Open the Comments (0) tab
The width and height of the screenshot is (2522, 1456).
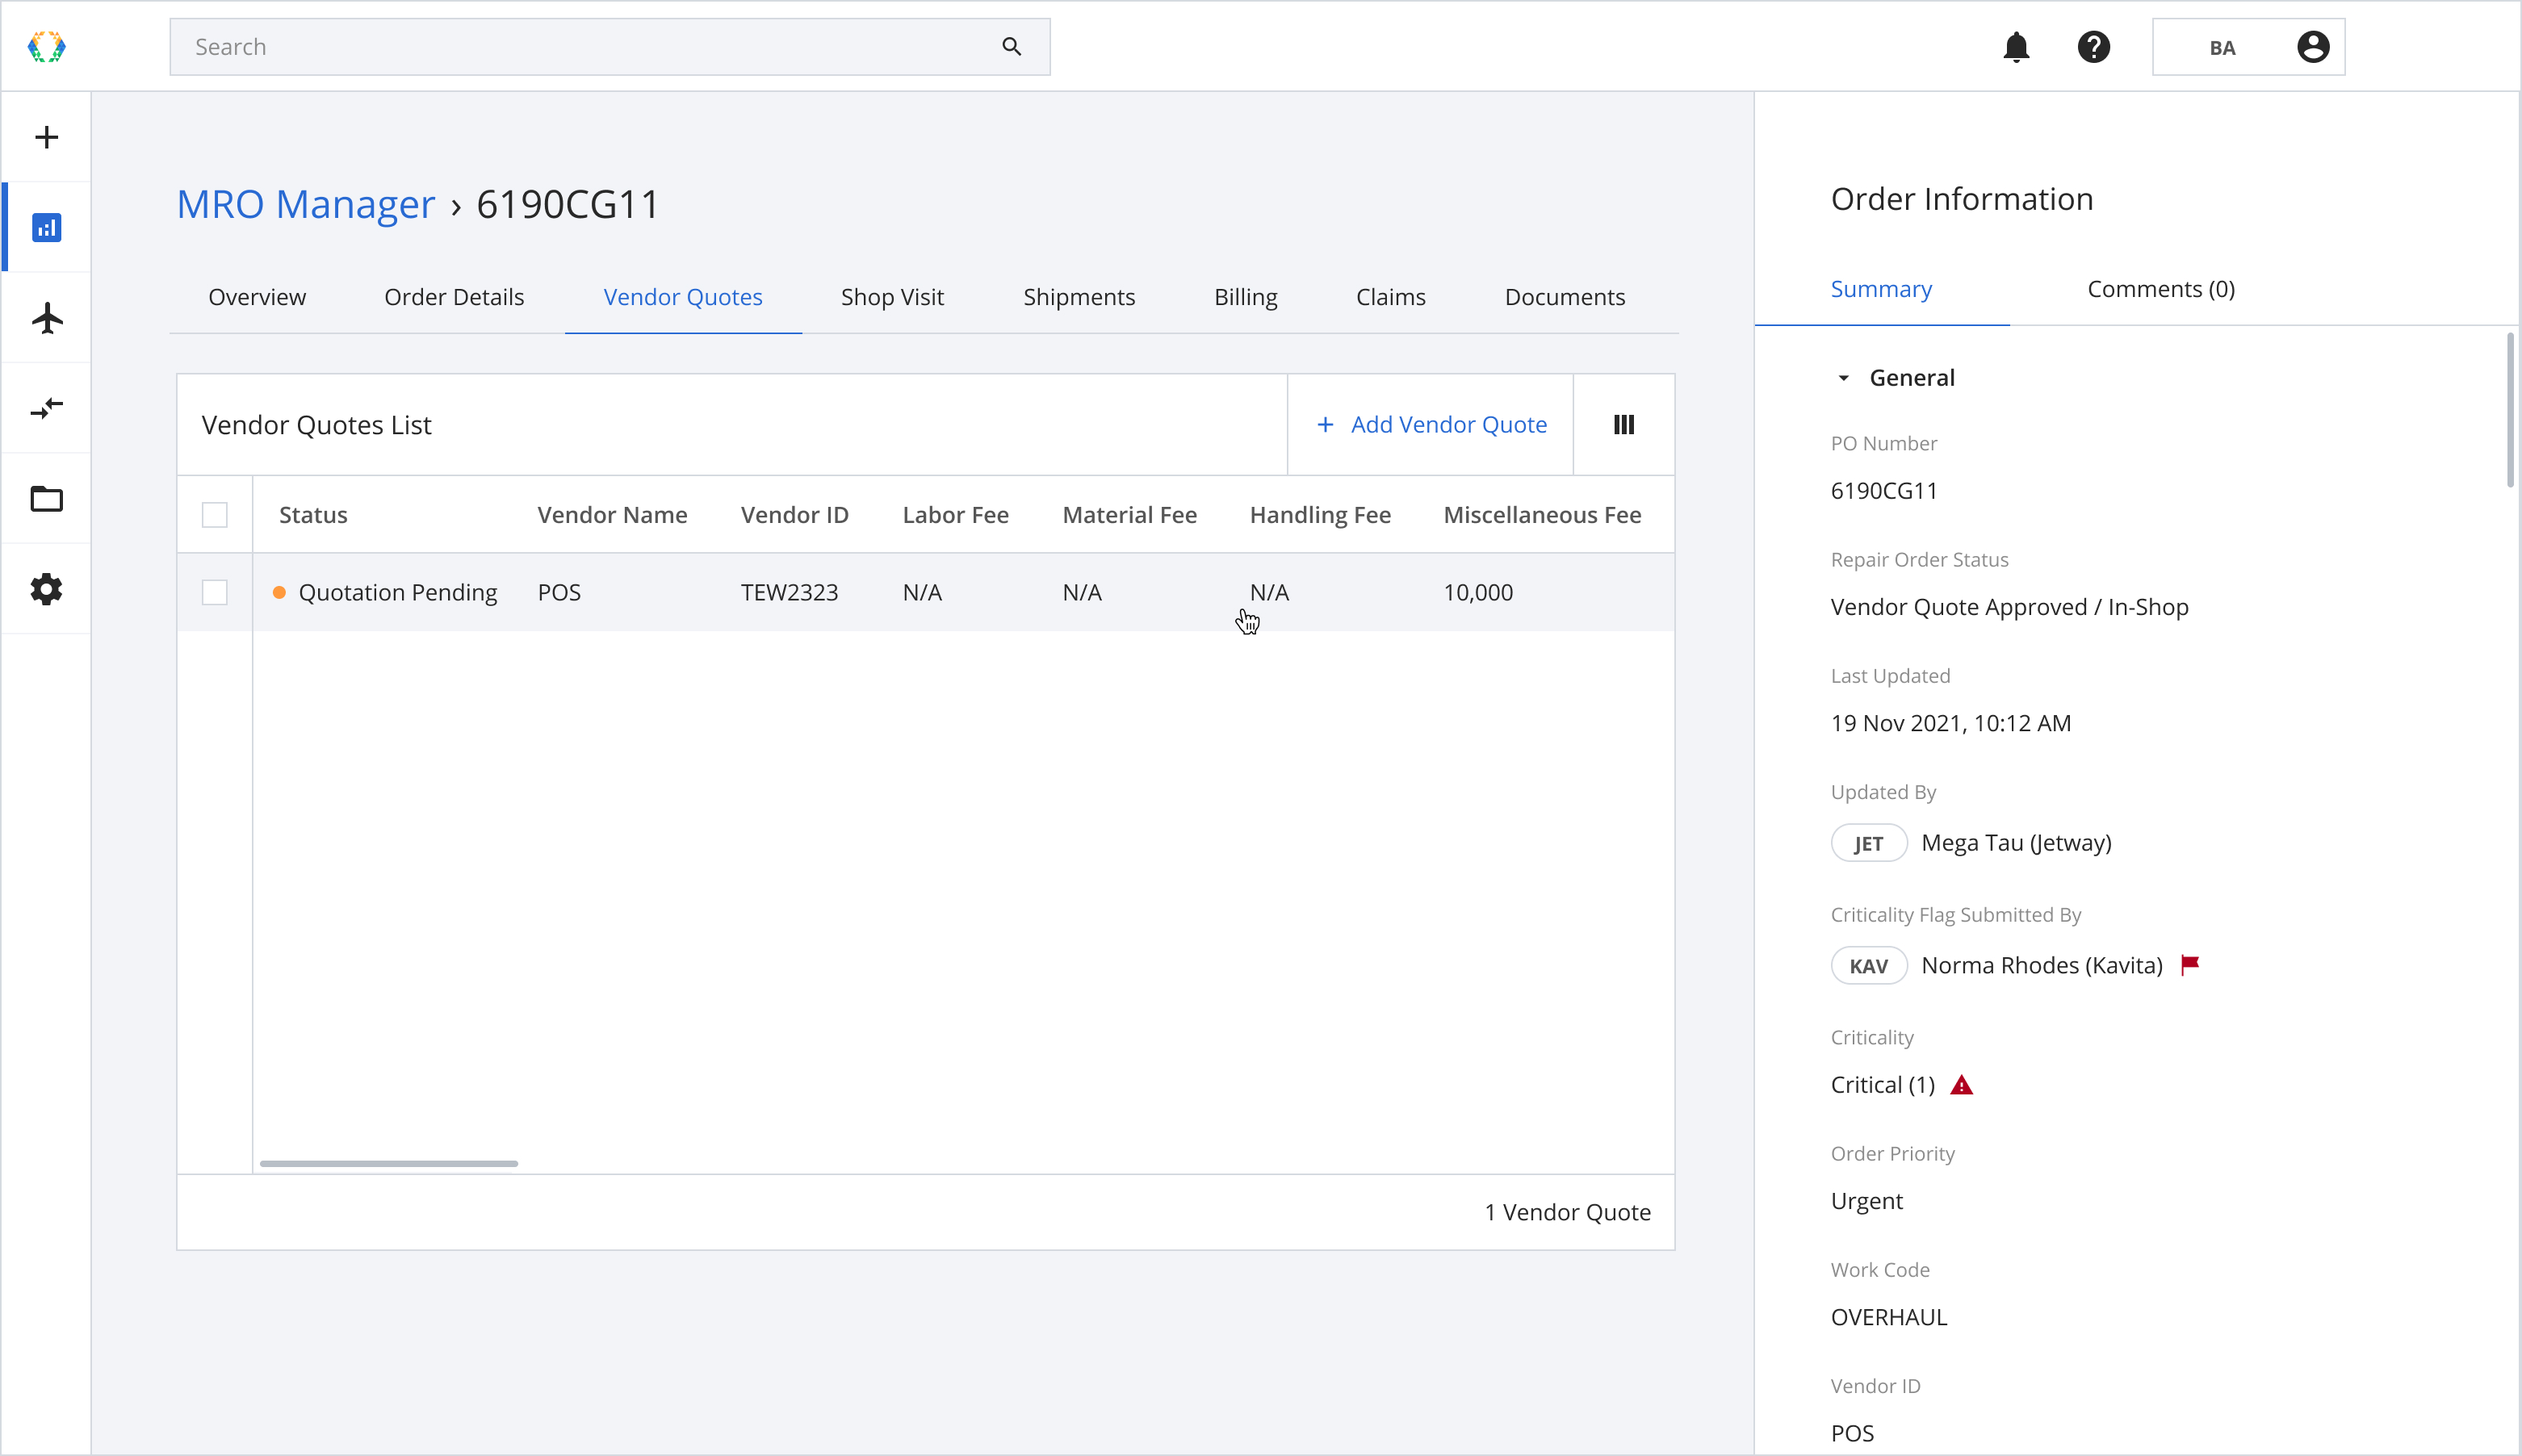2161,289
